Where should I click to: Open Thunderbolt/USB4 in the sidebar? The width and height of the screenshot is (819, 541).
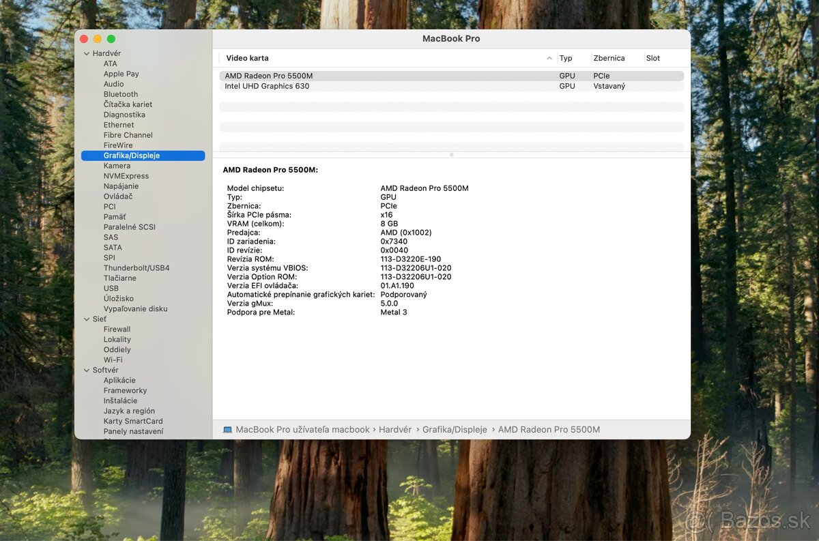point(136,268)
